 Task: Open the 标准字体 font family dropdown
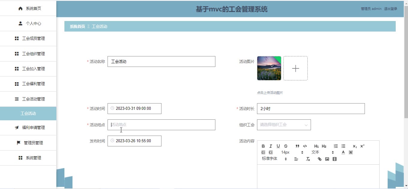tap(274, 159)
